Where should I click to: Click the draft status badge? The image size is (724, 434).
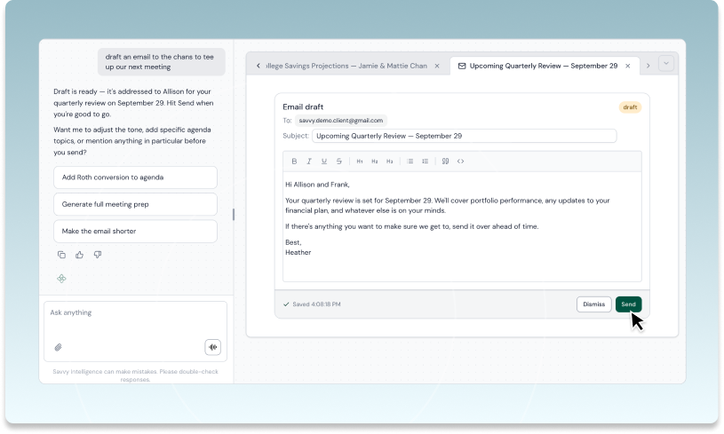pyautogui.click(x=630, y=107)
